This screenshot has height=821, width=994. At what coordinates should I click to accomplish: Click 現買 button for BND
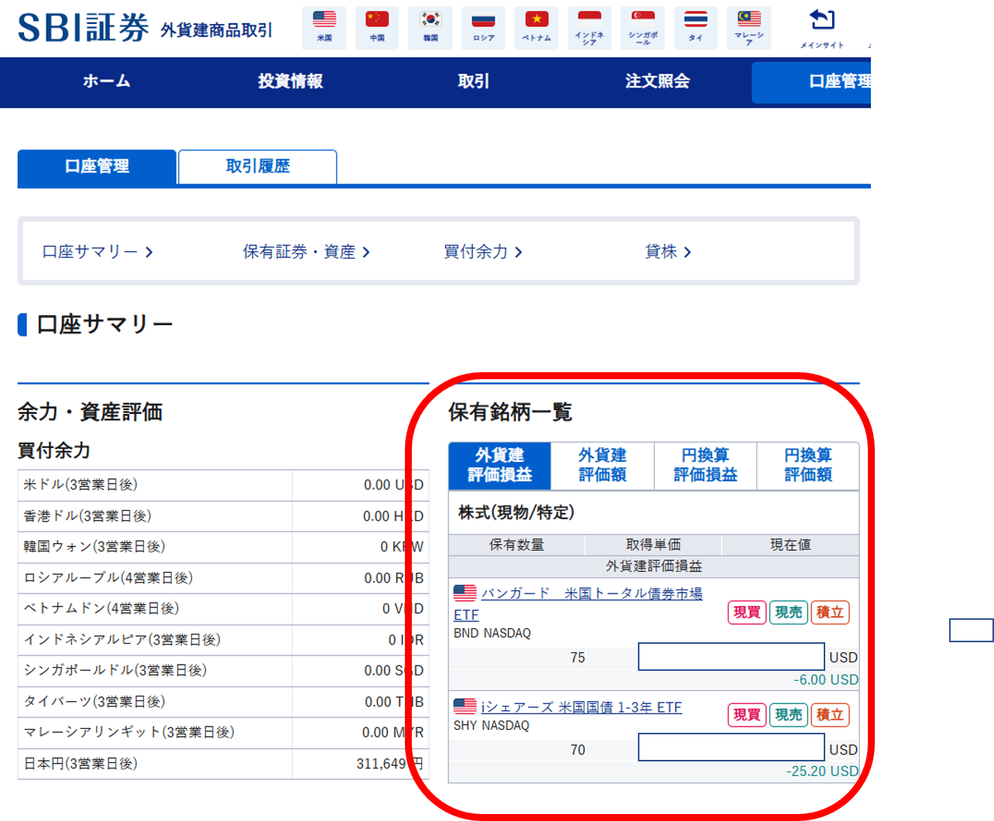pyautogui.click(x=747, y=613)
